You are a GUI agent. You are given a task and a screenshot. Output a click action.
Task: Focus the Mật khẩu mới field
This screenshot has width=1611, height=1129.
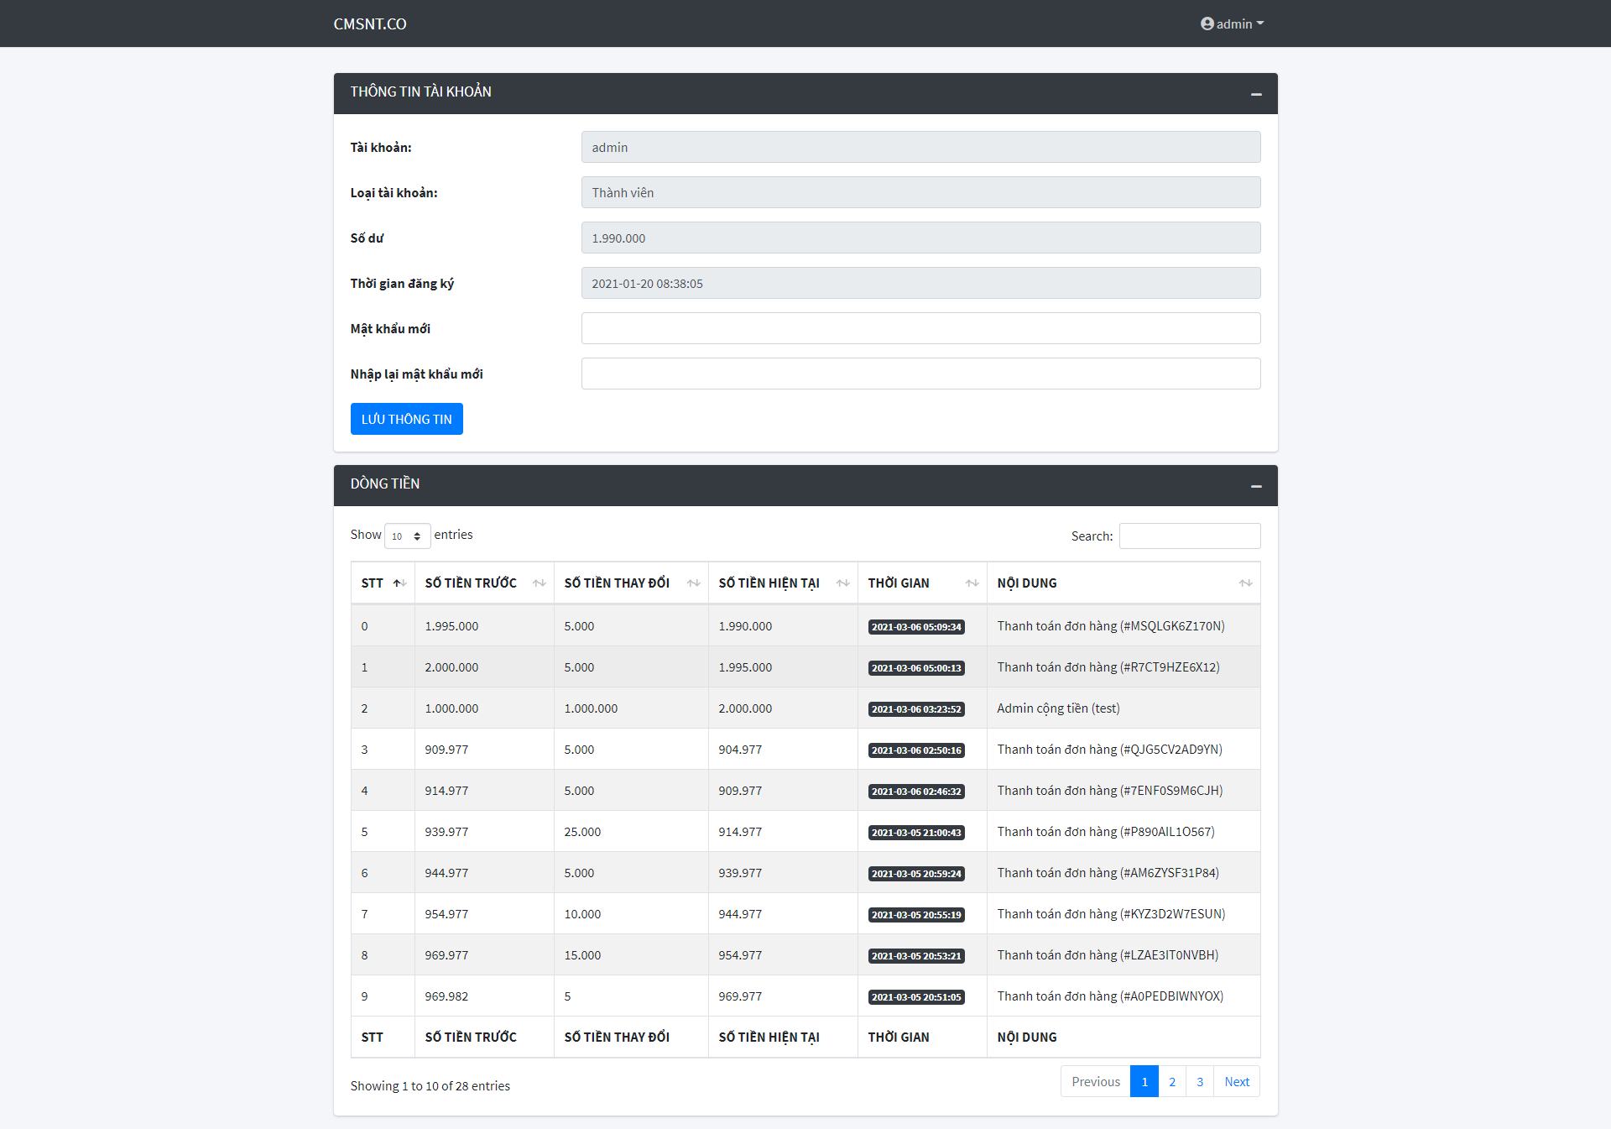[x=920, y=328]
